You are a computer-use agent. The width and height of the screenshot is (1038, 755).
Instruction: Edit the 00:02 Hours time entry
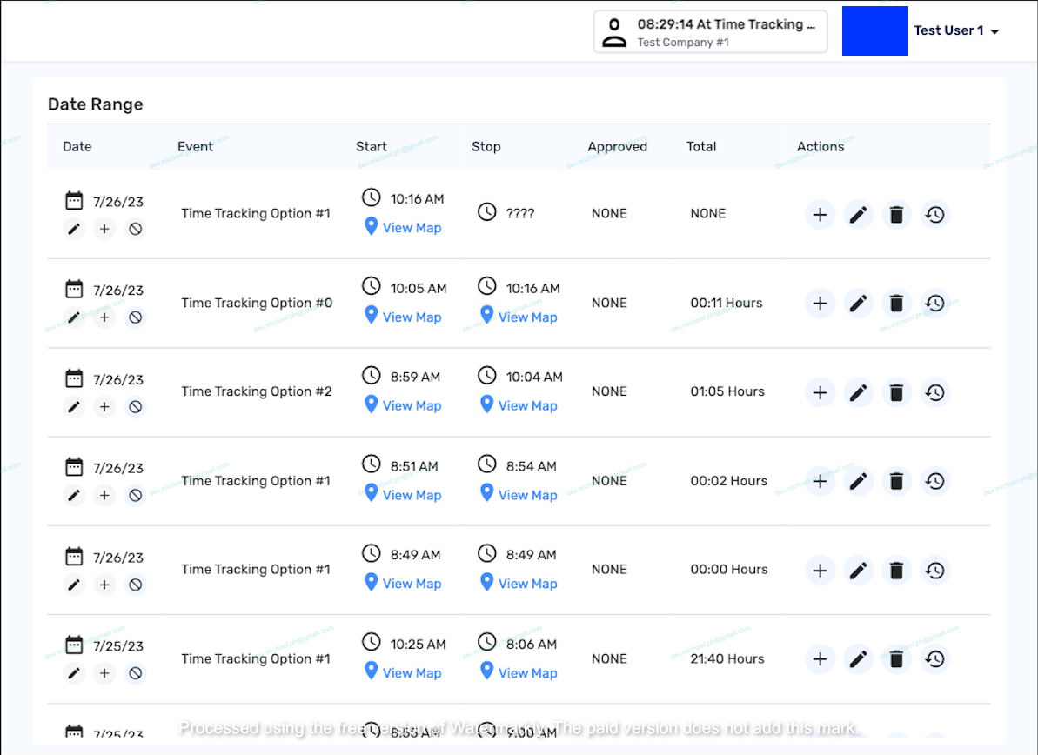coord(859,481)
